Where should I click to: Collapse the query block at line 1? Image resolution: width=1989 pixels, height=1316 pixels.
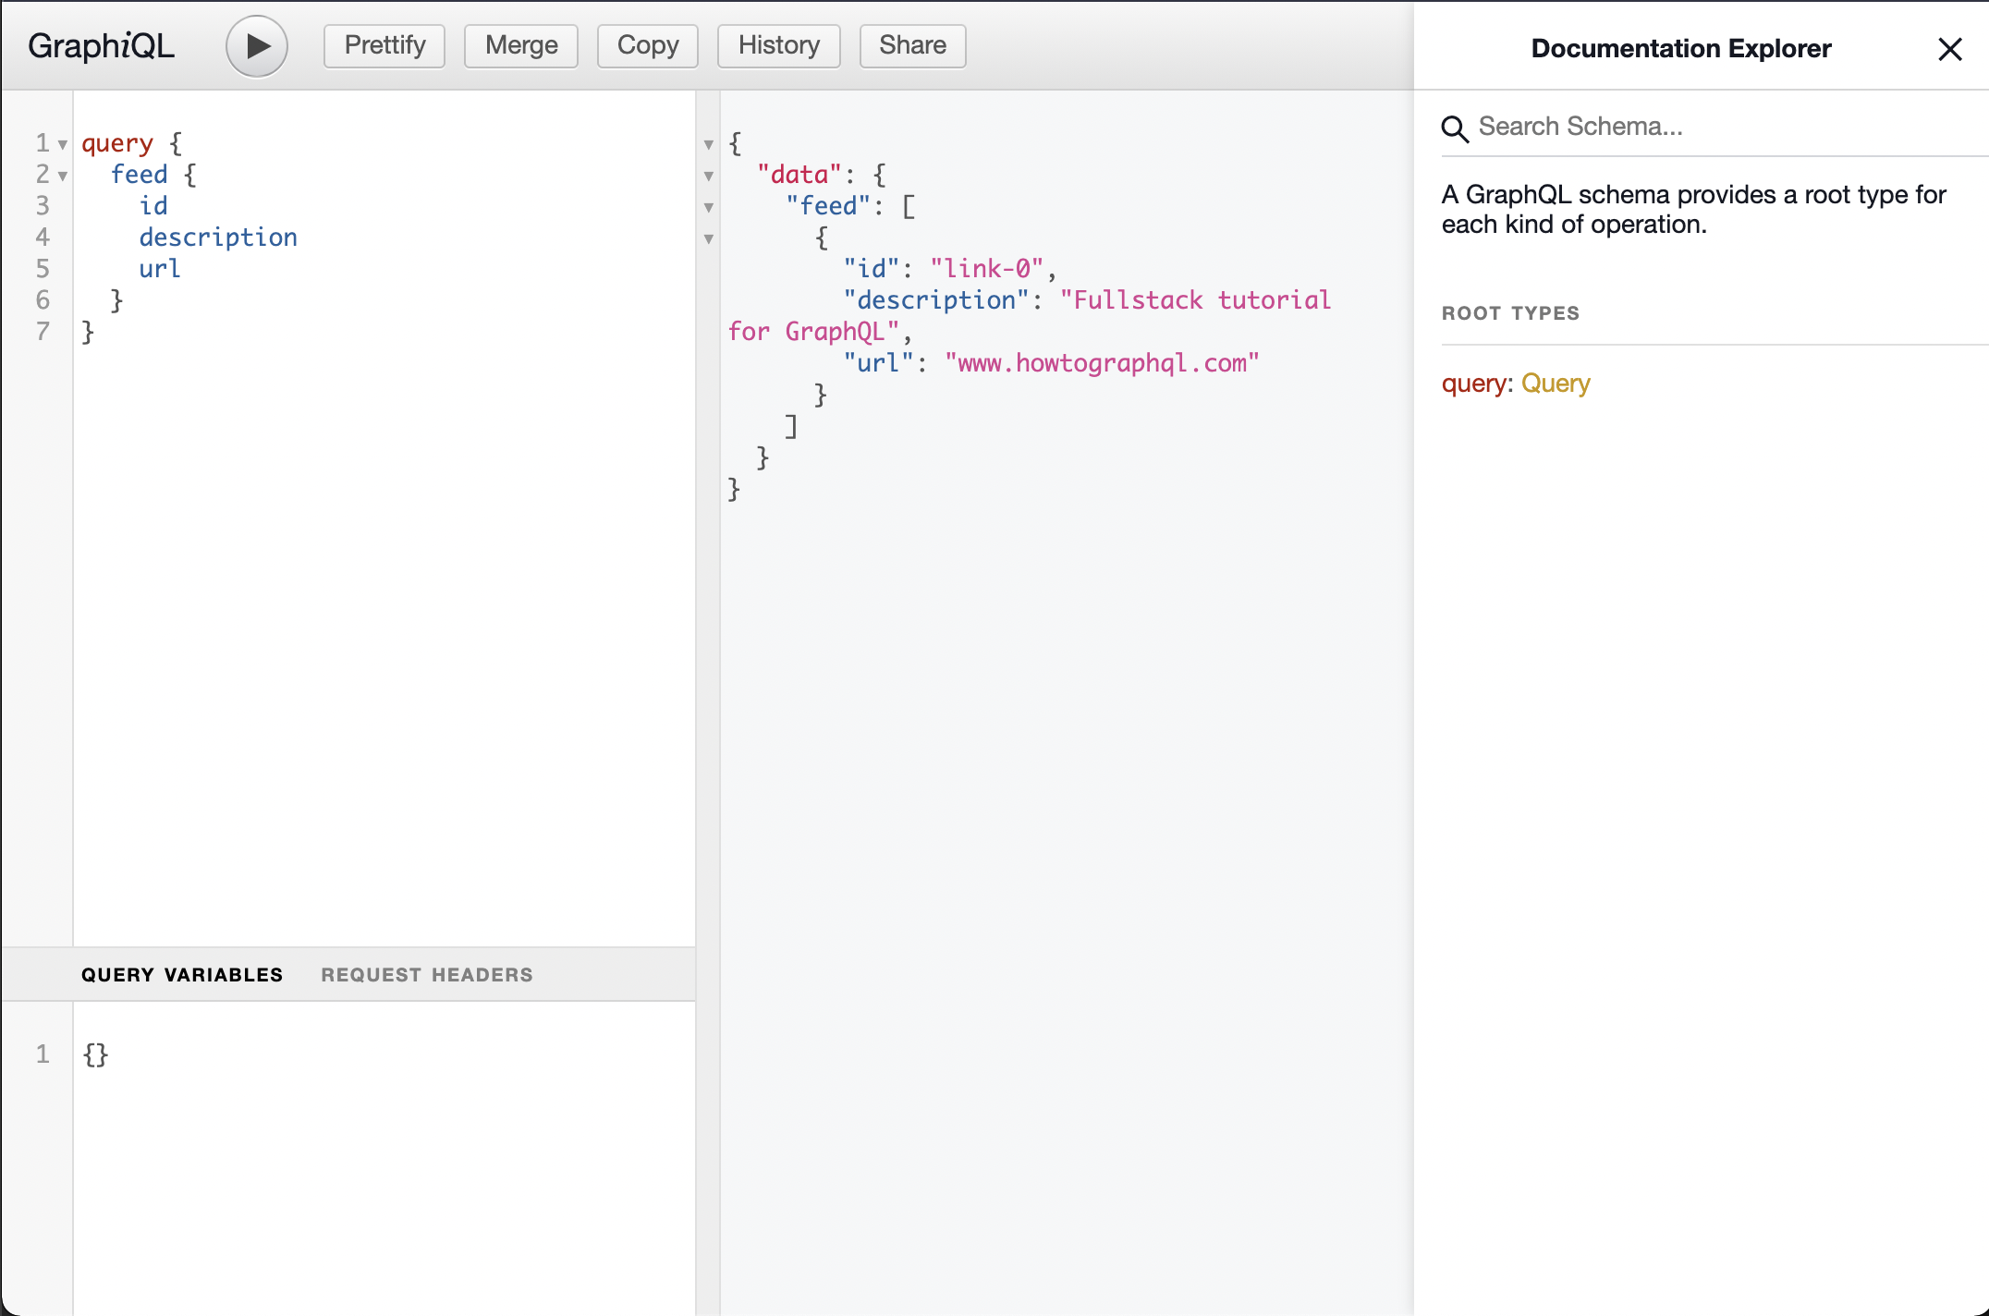(x=63, y=144)
